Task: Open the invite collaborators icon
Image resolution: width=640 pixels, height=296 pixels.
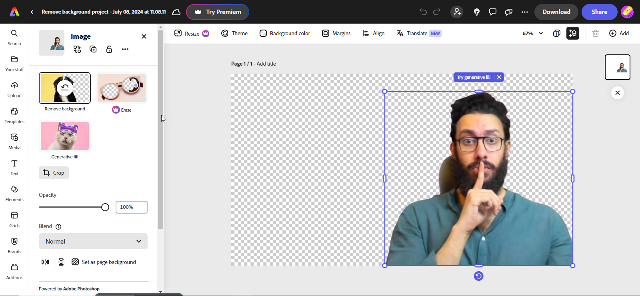Action: click(457, 12)
